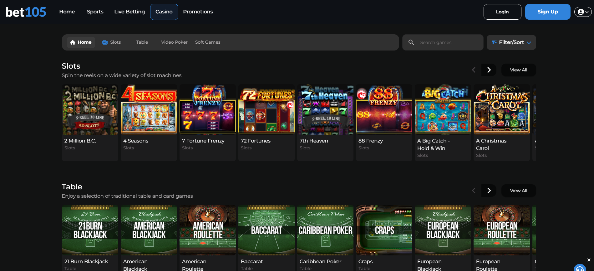The image size is (594, 271).
Task: Open the 7th Heaven slot thumbnail
Action: [325, 109]
